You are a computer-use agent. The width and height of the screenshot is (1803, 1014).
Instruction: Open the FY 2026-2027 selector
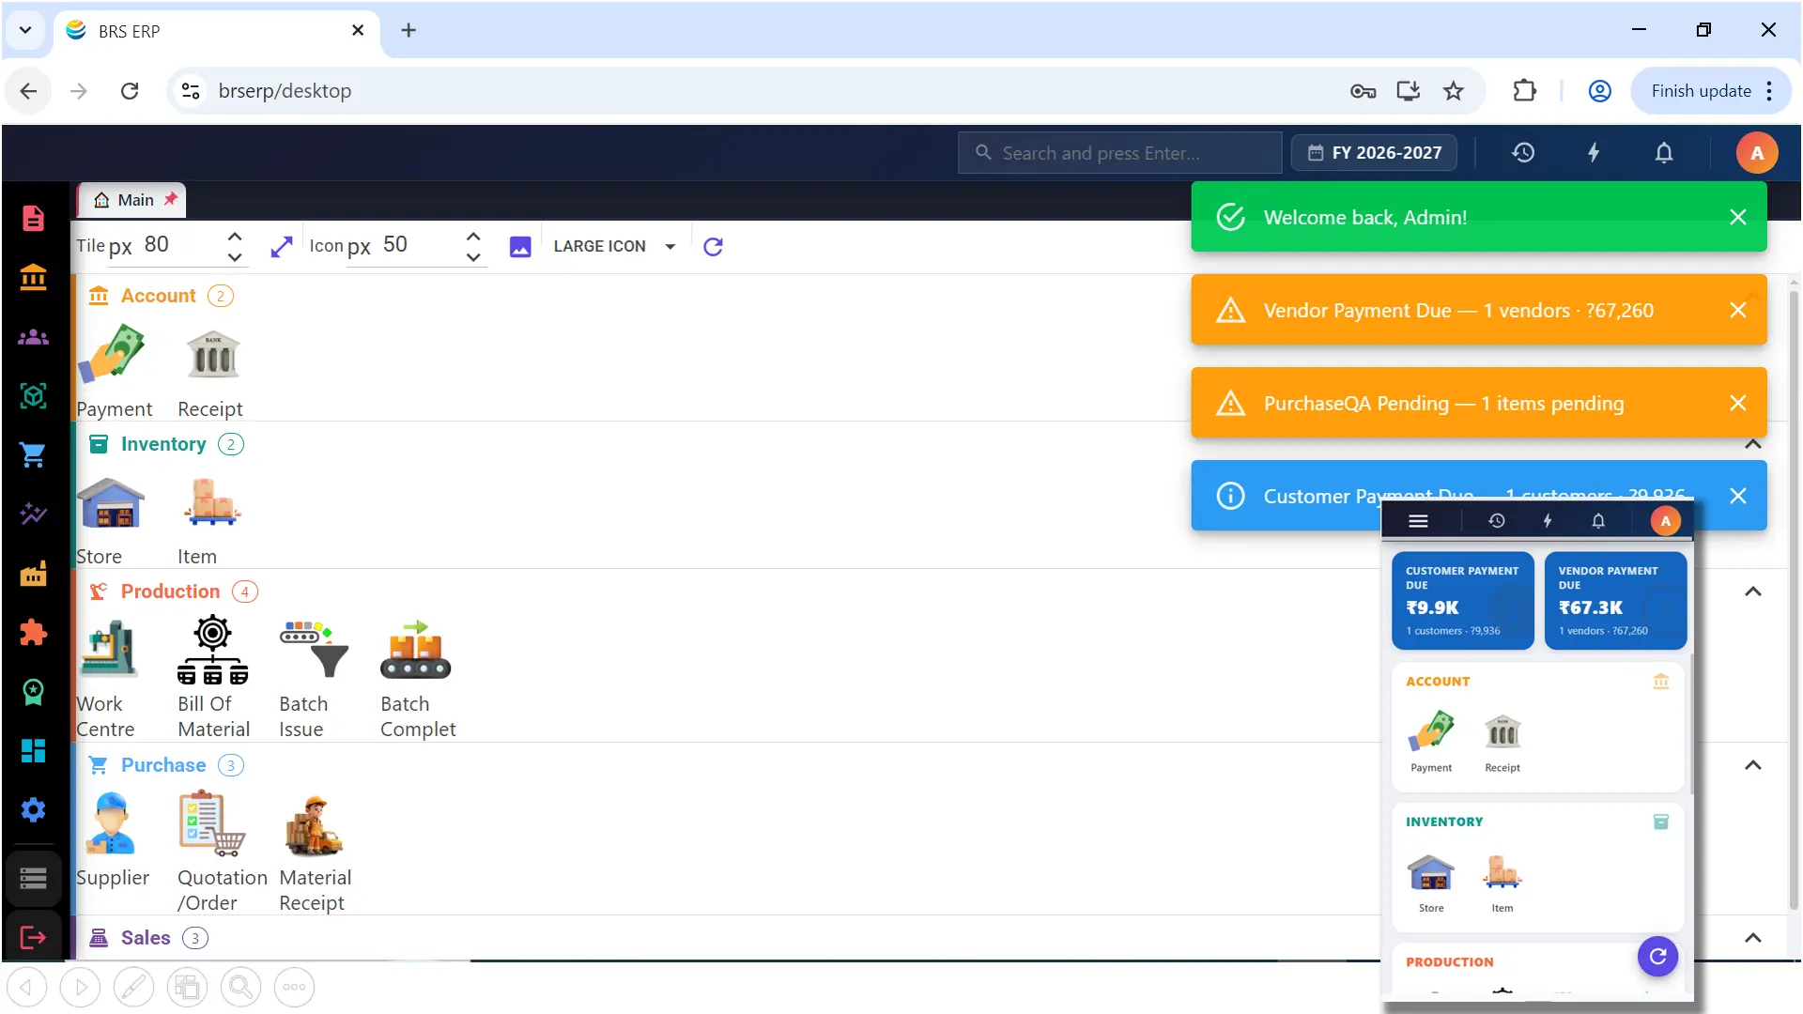[x=1374, y=152]
